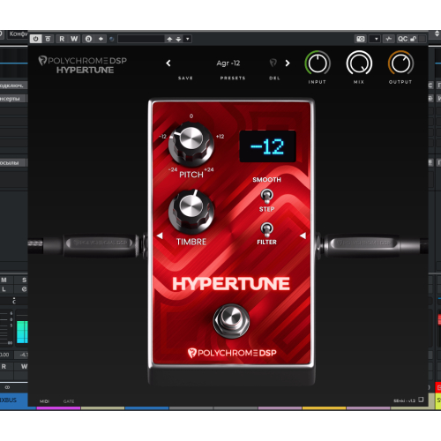This screenshot has width=441, height=441.
Task: Load previous host preset with up arrow
Action: click(169, 39)
